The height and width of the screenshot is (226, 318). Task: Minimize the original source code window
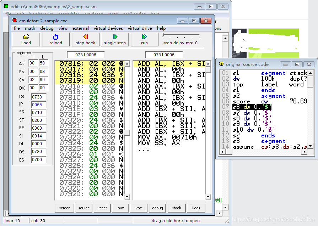click(x=285, y=64)
